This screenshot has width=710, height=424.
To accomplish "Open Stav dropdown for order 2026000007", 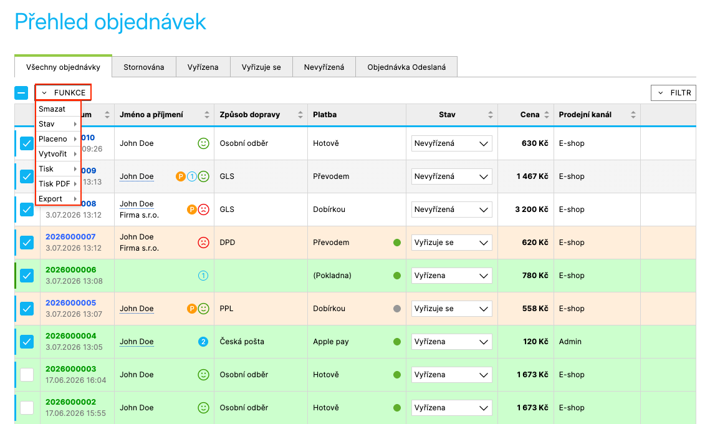I will pos(451,243).
